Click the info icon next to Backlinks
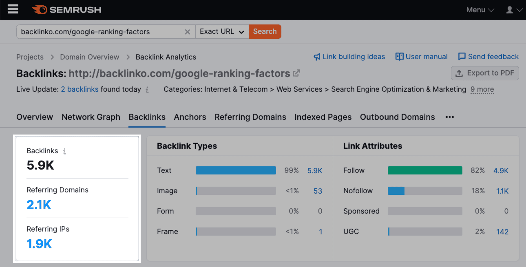 point(64,151)
